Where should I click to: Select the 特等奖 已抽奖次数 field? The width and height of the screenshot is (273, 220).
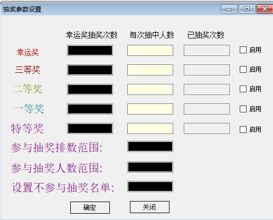pos(206,129)
